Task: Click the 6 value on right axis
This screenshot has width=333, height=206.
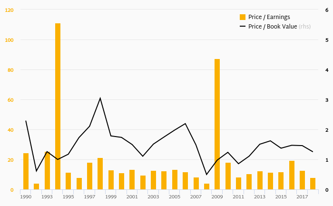Action: point(327,10)
